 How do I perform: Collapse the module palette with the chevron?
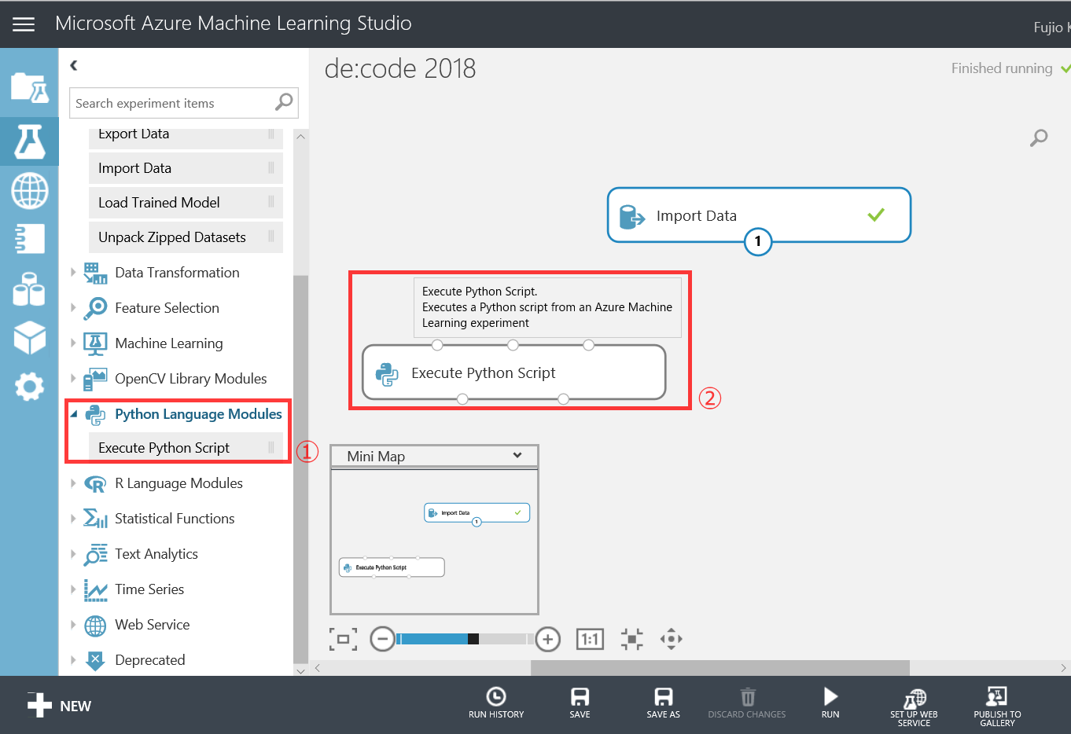[74, 65]
